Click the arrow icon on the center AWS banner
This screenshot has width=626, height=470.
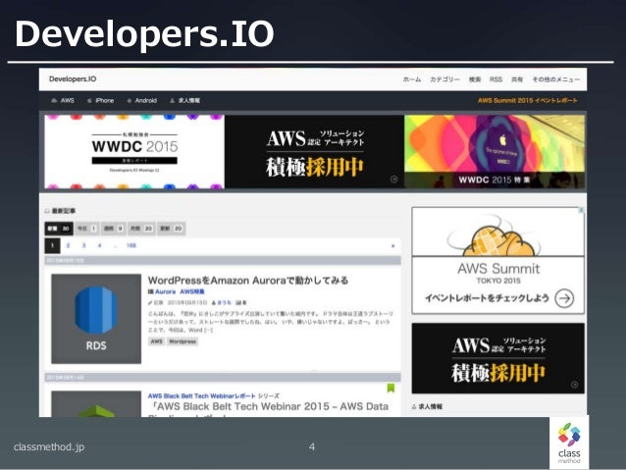point(393,180)
